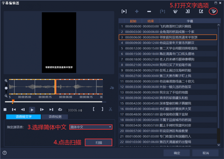224x159 pixels.
Task: Zoom in on the waveform timeline
Action: [x=6, y=81]
